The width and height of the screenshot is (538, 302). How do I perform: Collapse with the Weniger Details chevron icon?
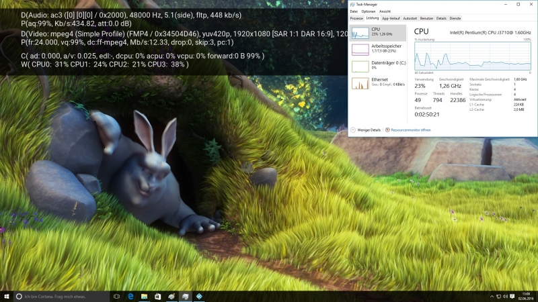tap(353, 130)
